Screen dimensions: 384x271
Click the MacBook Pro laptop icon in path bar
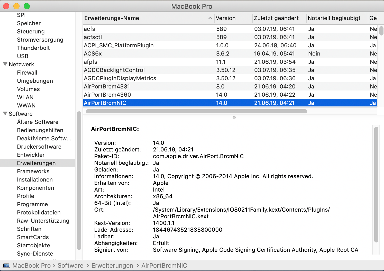(6, 266)
